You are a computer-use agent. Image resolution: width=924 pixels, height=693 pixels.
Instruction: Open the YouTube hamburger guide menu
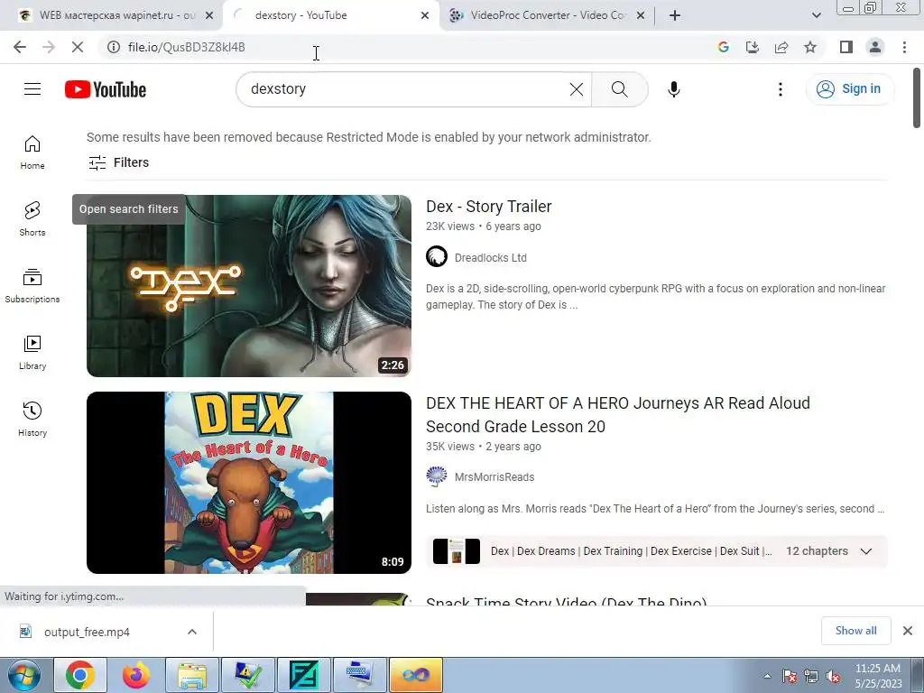pyautogui.click(x=32, y=89)
